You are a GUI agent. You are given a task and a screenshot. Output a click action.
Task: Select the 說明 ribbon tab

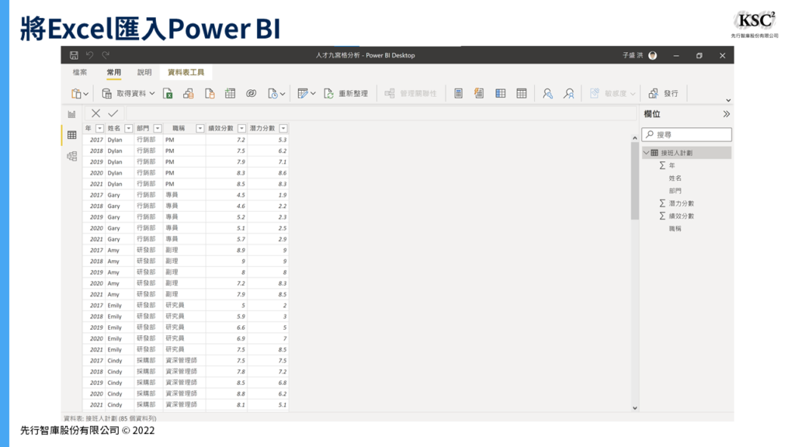(144, 72)
